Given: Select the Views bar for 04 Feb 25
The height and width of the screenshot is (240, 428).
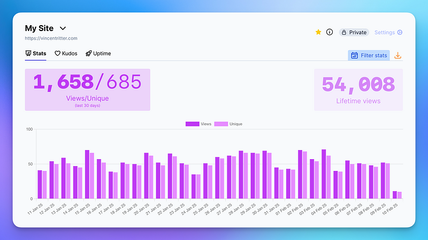Looking at the screenshot, I should 324,174.
